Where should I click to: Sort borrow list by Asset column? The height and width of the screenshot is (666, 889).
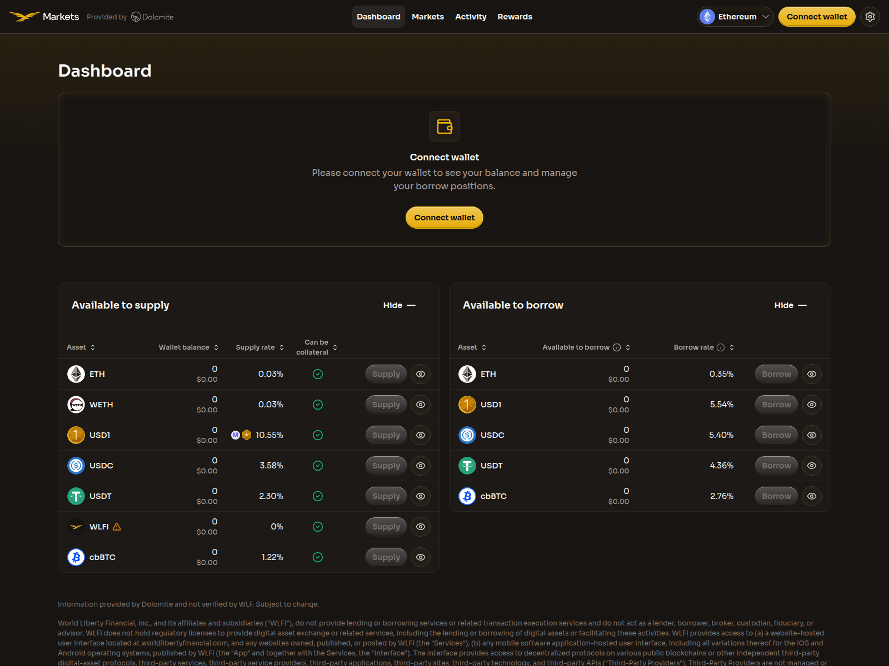[x=472, y=347]
